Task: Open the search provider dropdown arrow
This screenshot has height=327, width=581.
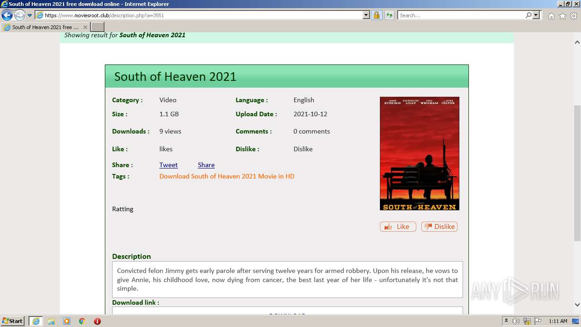Action: point(536,15)
